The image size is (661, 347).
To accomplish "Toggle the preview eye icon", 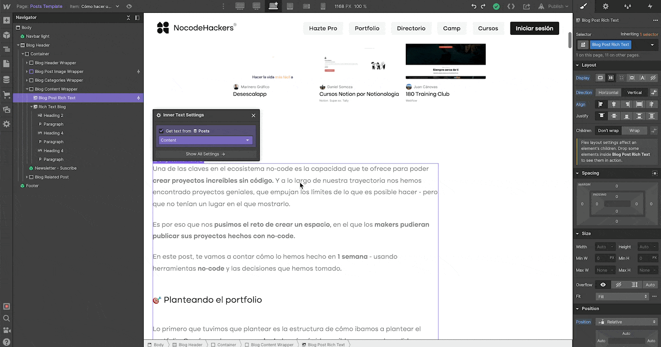I will tap(129, 6).
